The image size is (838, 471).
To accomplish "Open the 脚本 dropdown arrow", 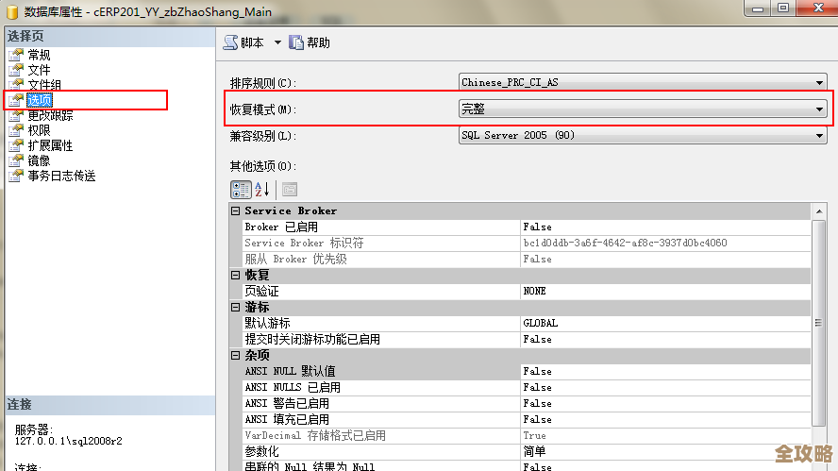I will tap(277, 42).
